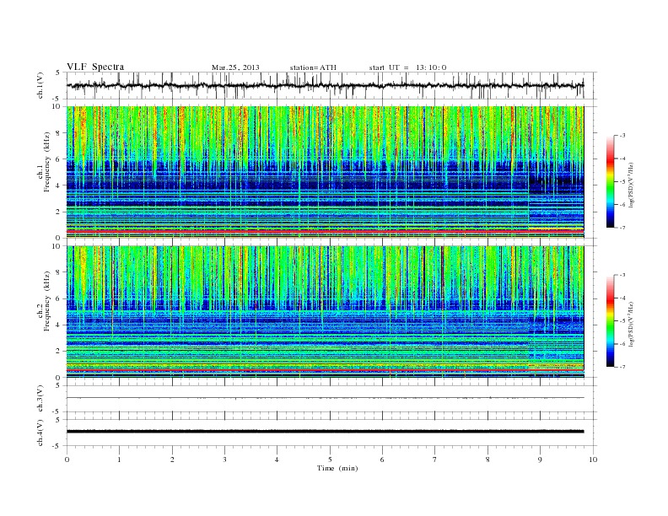Click the ch.1 spectrogram "8" kHz tick label

coord(60,133)
